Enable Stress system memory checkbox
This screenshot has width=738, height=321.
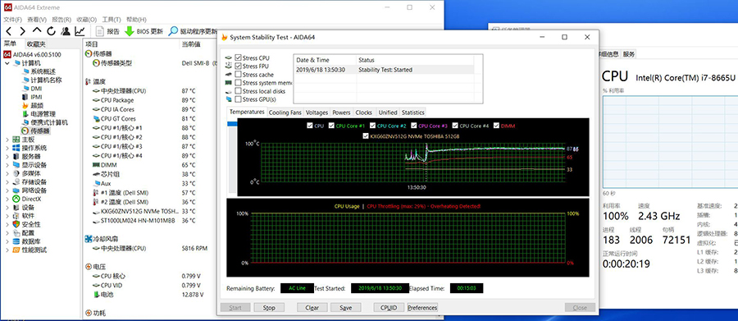[238, 82]
